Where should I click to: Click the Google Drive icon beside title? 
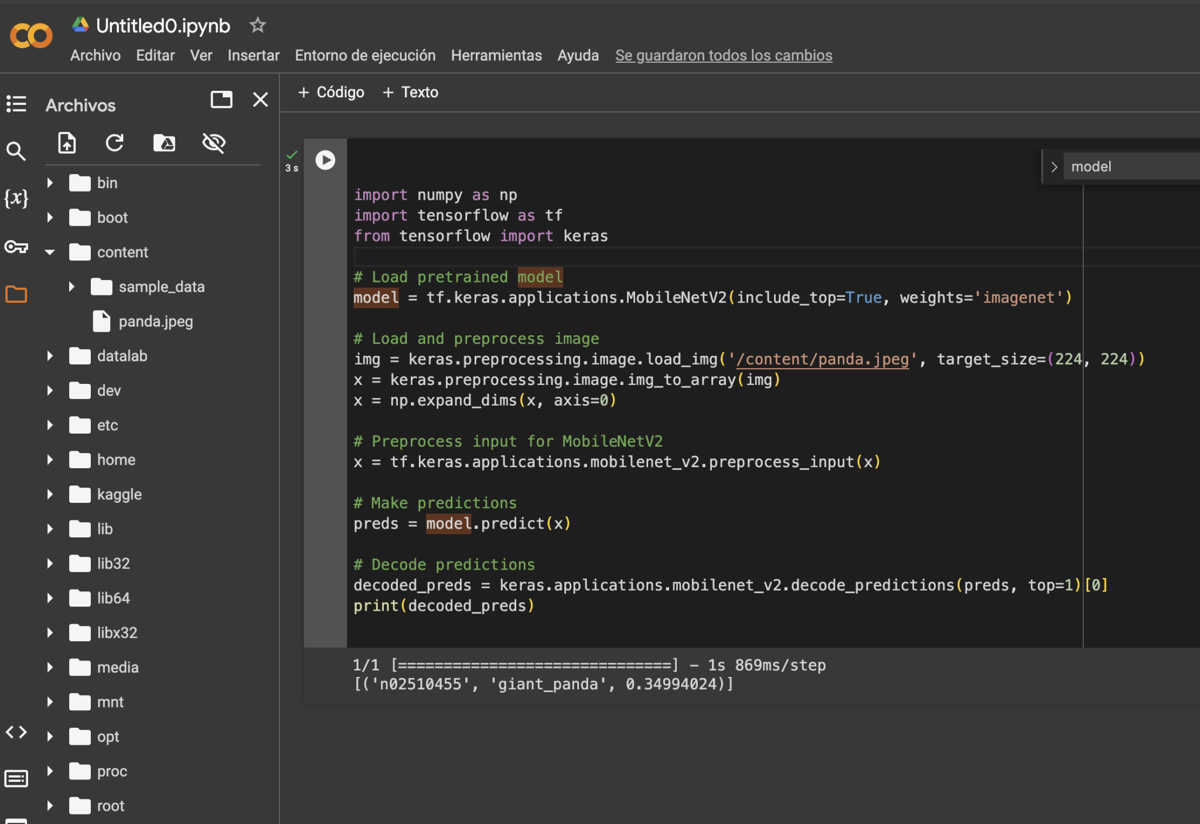pos(80,25)
